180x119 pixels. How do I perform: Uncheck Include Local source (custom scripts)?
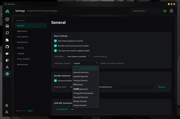[x=56, y=46]
